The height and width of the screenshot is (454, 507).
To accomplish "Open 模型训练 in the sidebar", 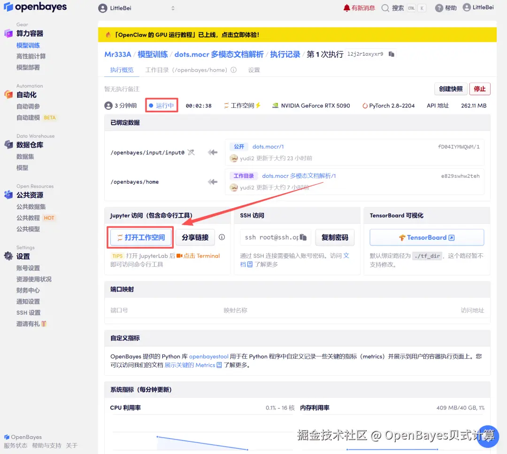I will 28,45.
